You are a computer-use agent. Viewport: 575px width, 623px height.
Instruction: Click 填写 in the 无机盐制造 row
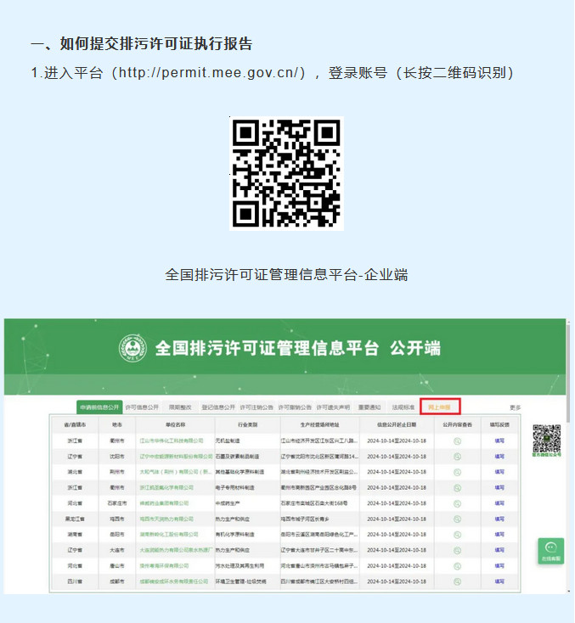499,441
